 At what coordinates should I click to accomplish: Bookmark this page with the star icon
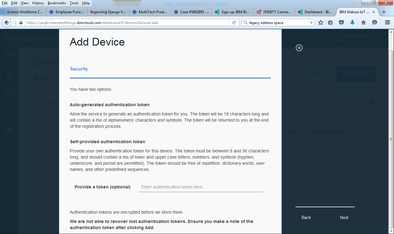(321, 22)
